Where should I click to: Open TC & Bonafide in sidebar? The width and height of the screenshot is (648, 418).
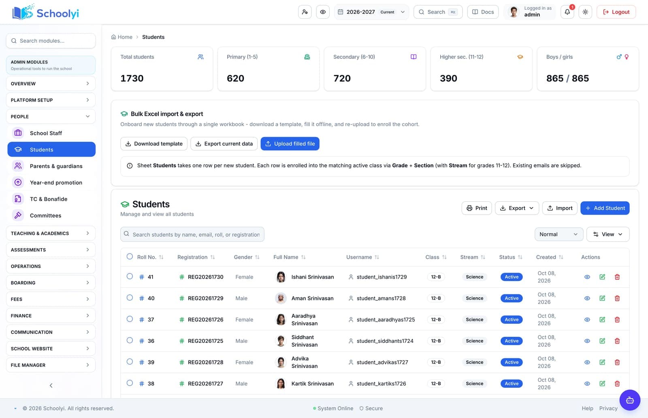tap(51, 199)
